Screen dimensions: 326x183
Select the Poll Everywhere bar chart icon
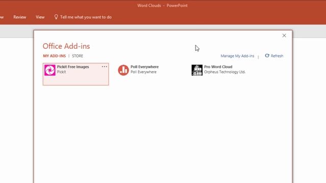[123, 70]
